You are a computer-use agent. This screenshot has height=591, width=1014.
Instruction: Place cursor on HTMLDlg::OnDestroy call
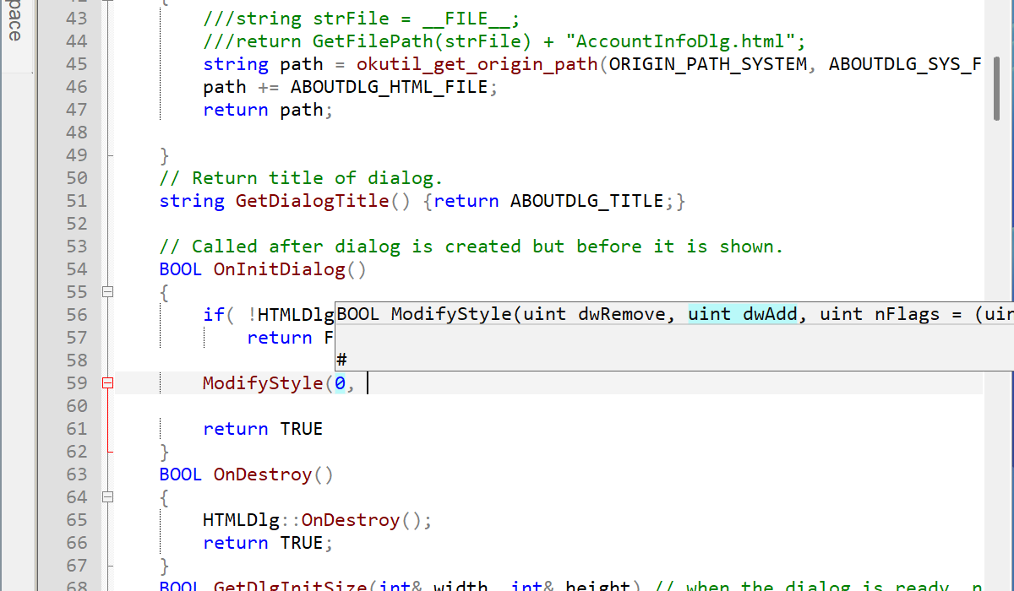point(350,520)
